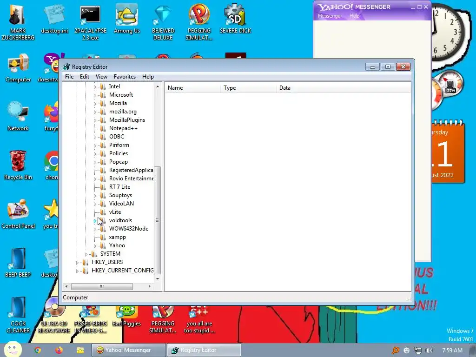The width and height of the screenshot is (476, 357).
Task: Click the Registry Editor title bar icon
Action: tap(66, 67)
